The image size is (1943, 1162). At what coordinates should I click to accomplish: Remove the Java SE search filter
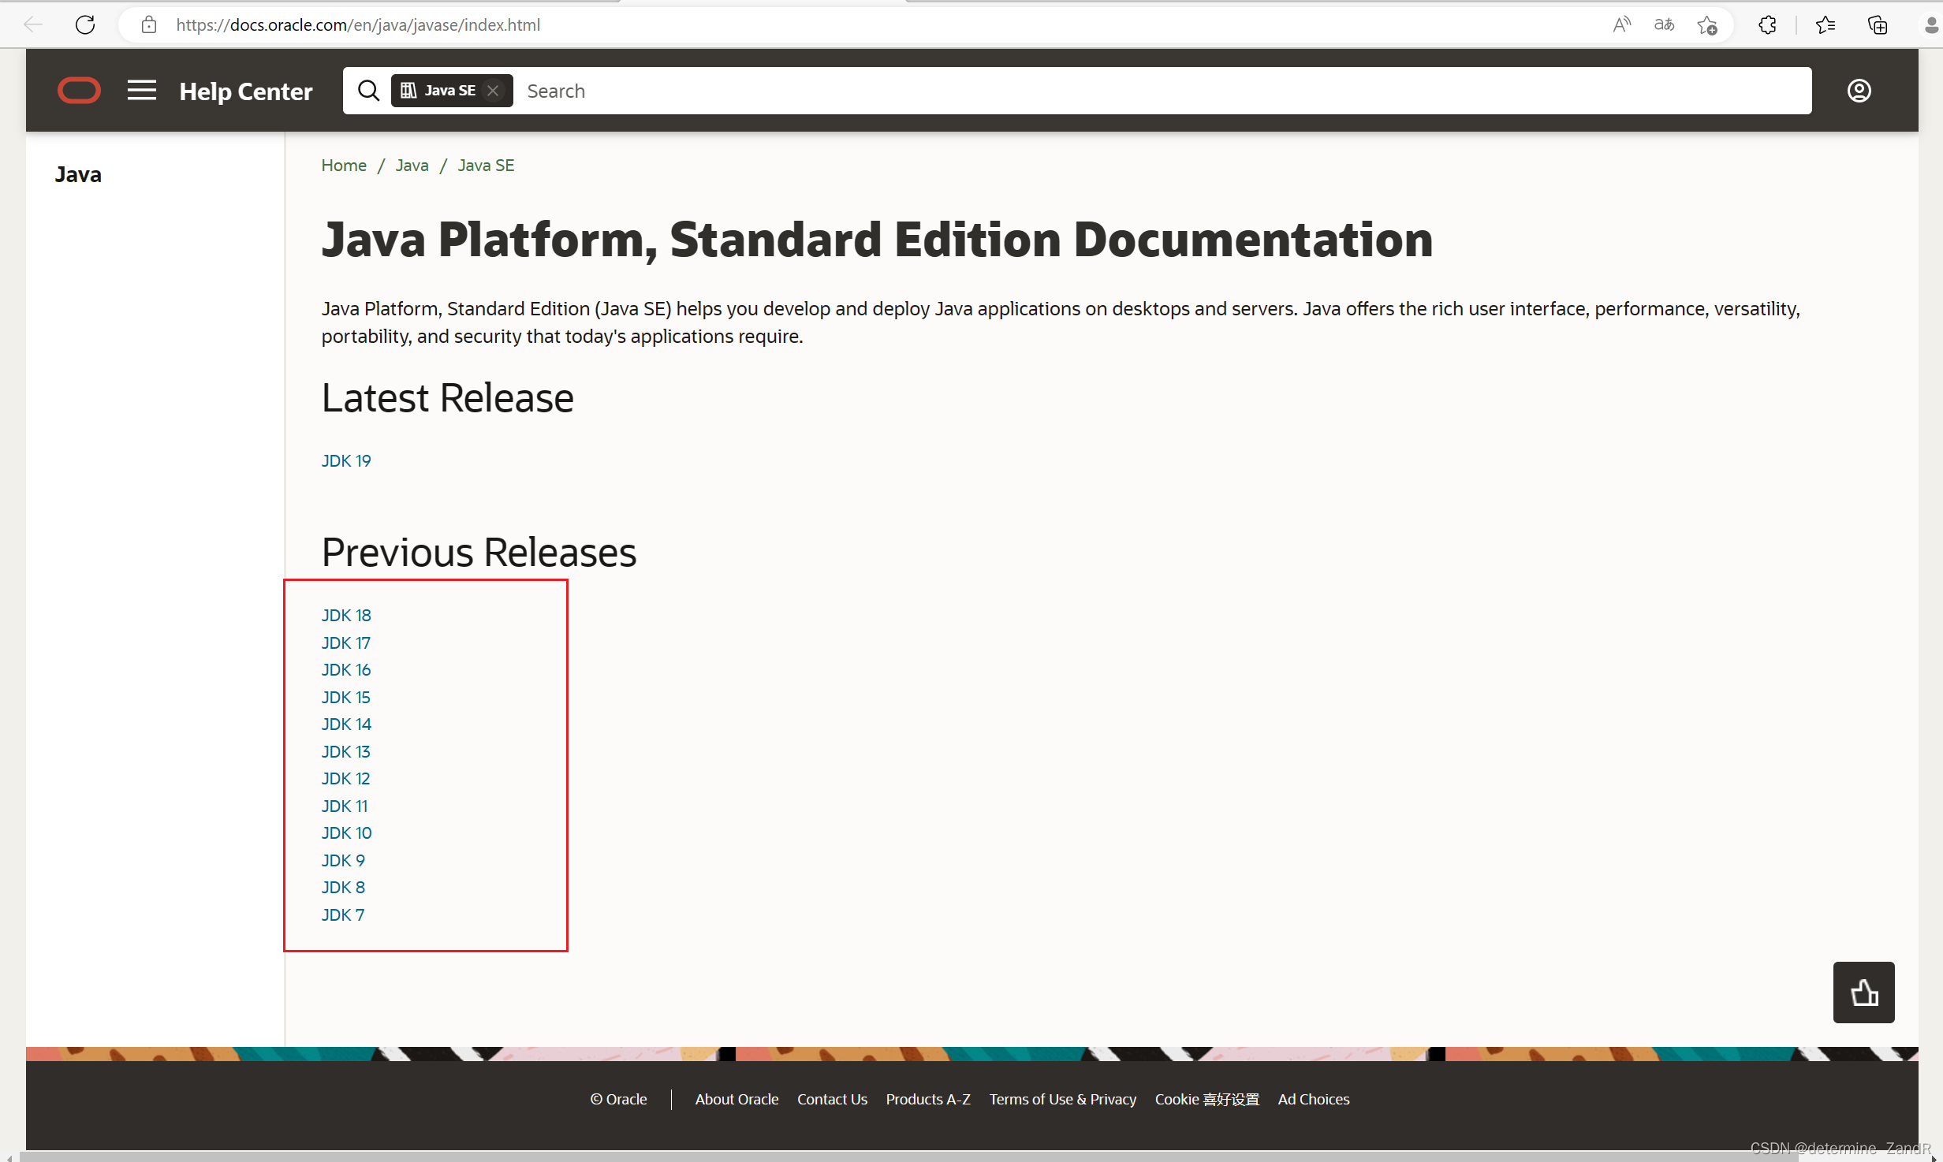point(493,91)
